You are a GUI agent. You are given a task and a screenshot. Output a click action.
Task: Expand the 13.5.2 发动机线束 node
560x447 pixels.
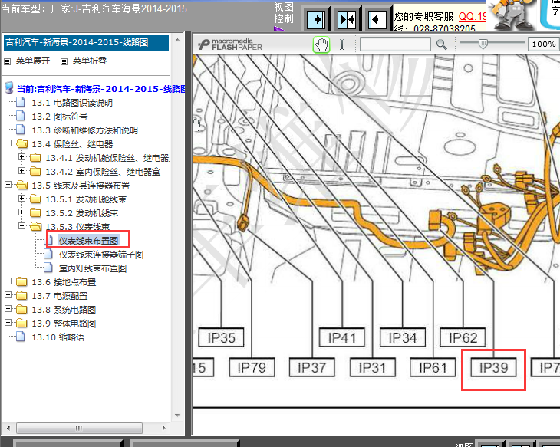click(x=21, y=212)
